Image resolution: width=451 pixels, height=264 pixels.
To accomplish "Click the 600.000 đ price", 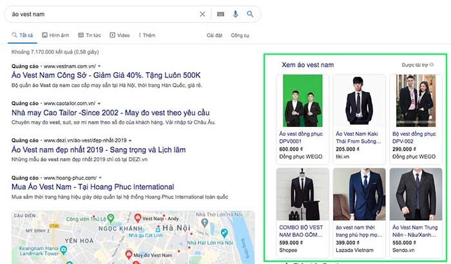I will [291, 149].
